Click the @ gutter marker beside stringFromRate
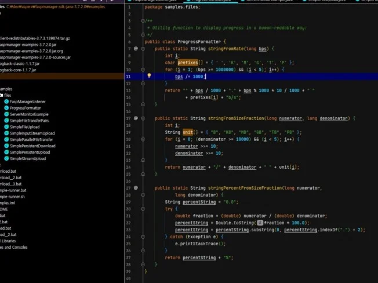 point(136,49)
